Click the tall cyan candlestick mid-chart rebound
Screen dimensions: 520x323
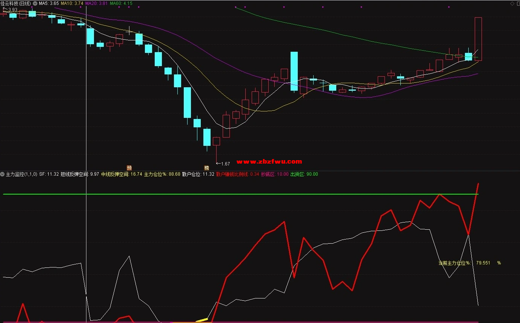coord(294,71)
